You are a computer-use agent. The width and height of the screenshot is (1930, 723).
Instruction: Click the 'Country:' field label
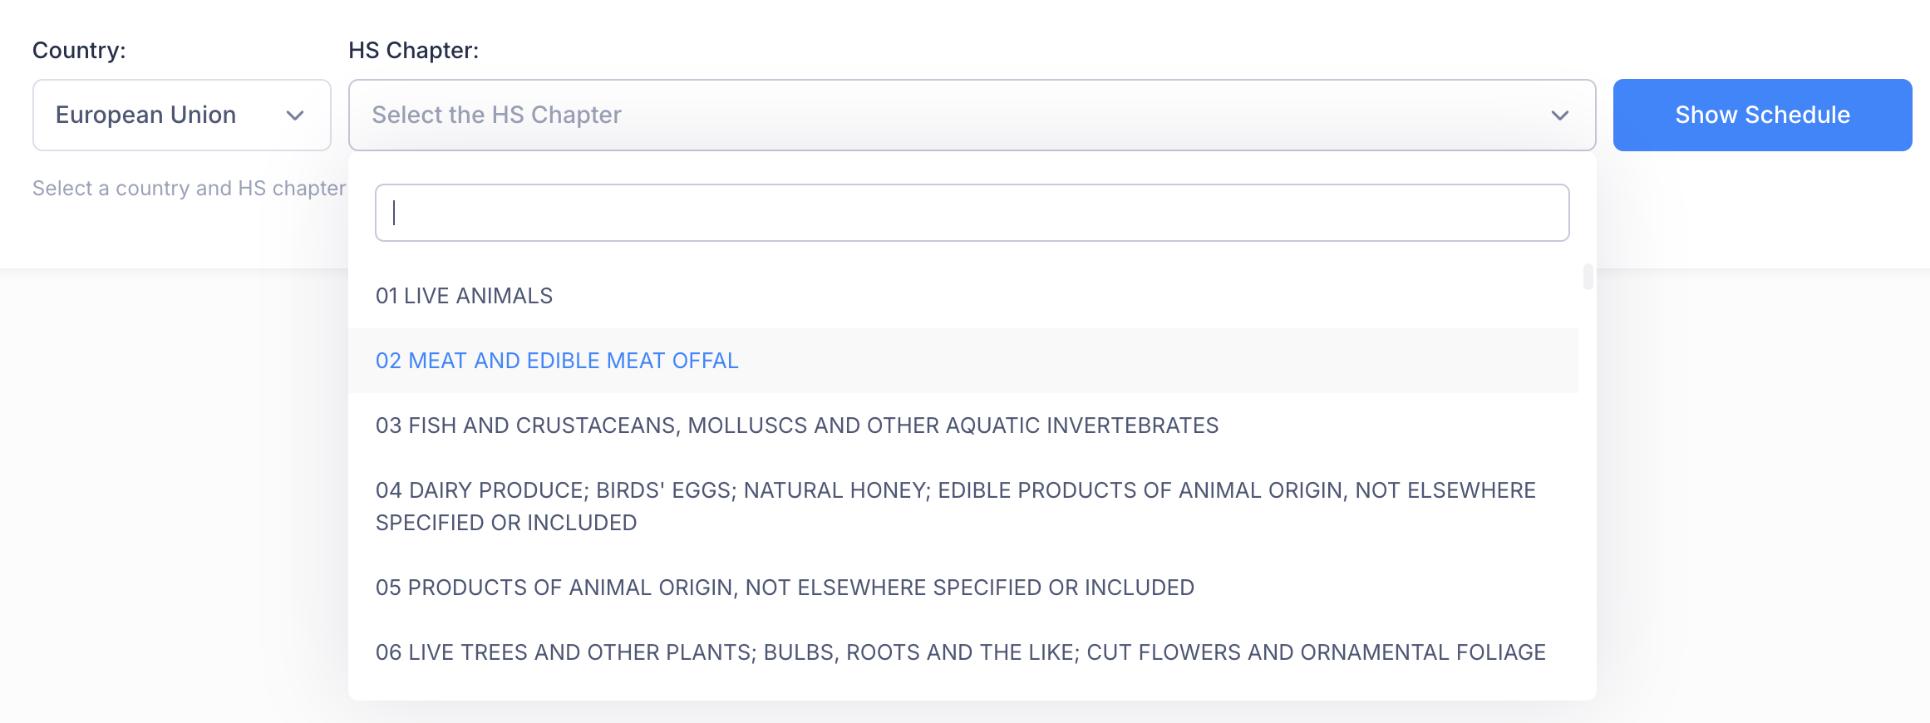[79, 51]
